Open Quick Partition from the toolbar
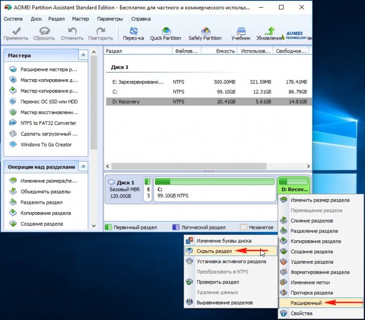This screenshot has width=365, height=320. [x=165, y=34]
